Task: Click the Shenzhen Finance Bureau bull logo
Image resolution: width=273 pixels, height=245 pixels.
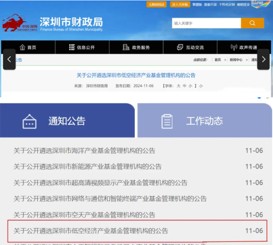Action: (x=15, y=24)
